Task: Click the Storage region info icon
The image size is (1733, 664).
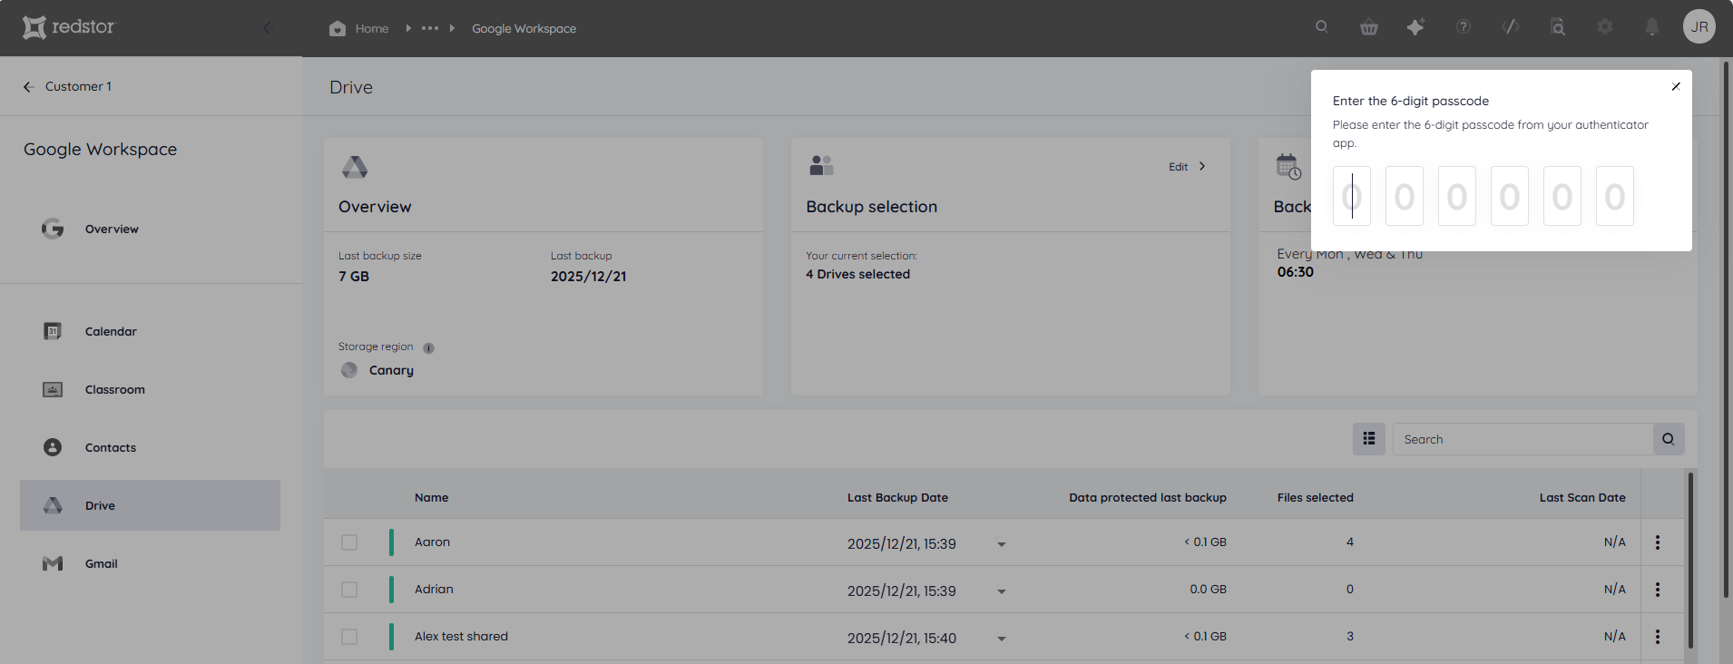Action: (x=428, y=347)
